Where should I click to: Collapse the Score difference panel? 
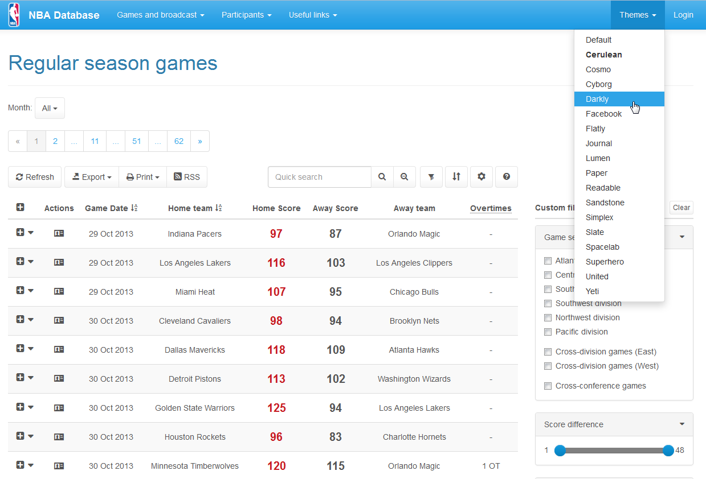pos(682,424)
